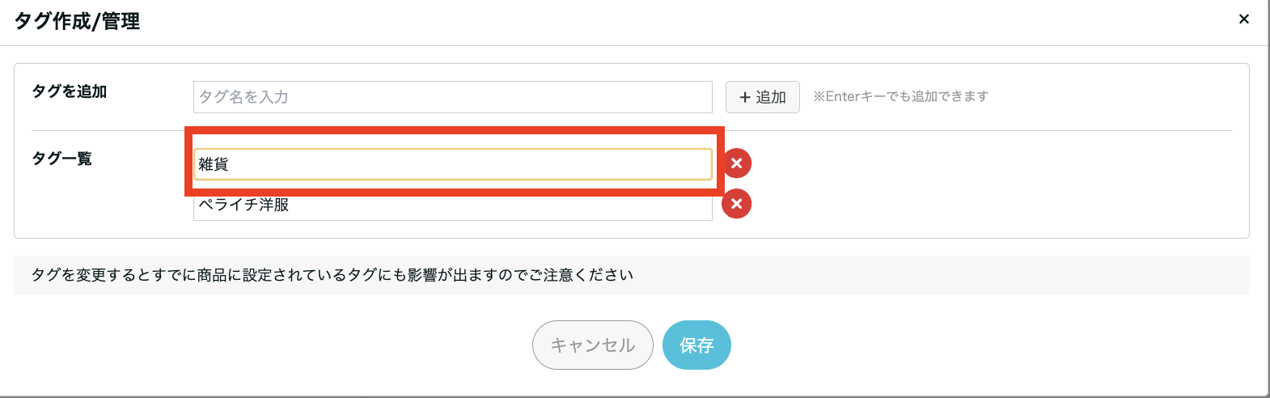Delete the ペライチ洋服 tag via red X
This screenshot has height=398, width=1270.
(x=736, y=204)
